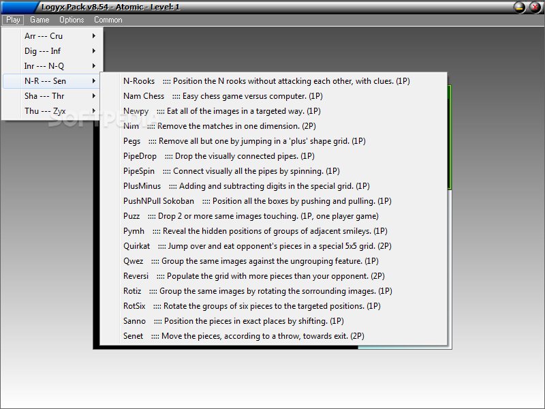Choose the Newpy game entry

point(273,111)
